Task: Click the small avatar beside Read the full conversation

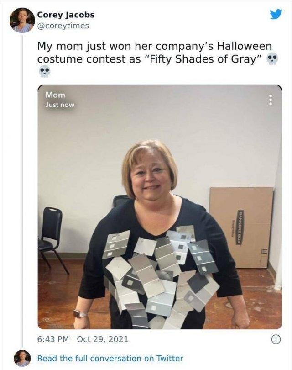Action: tap(22, 358)
